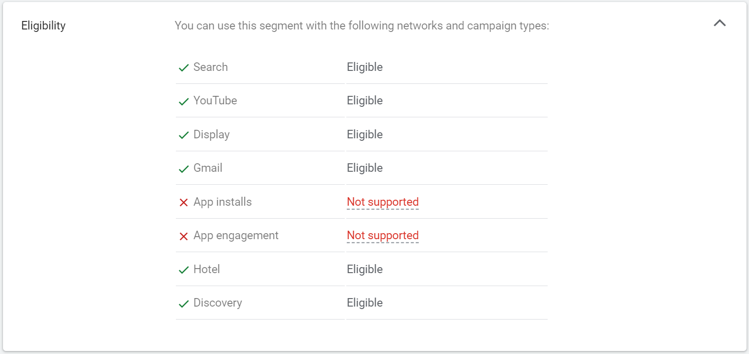Click the red X beside App installs
749x354 pixels.
[x=184, y=202]
